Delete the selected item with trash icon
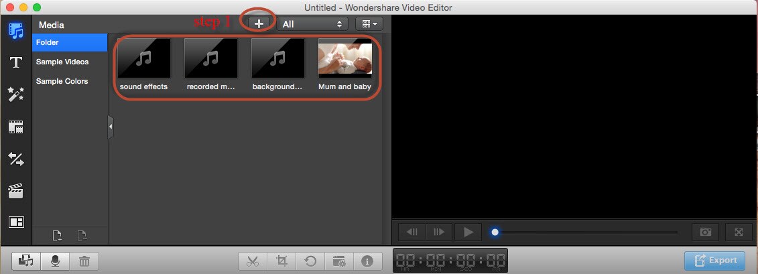 coord(84,261)
